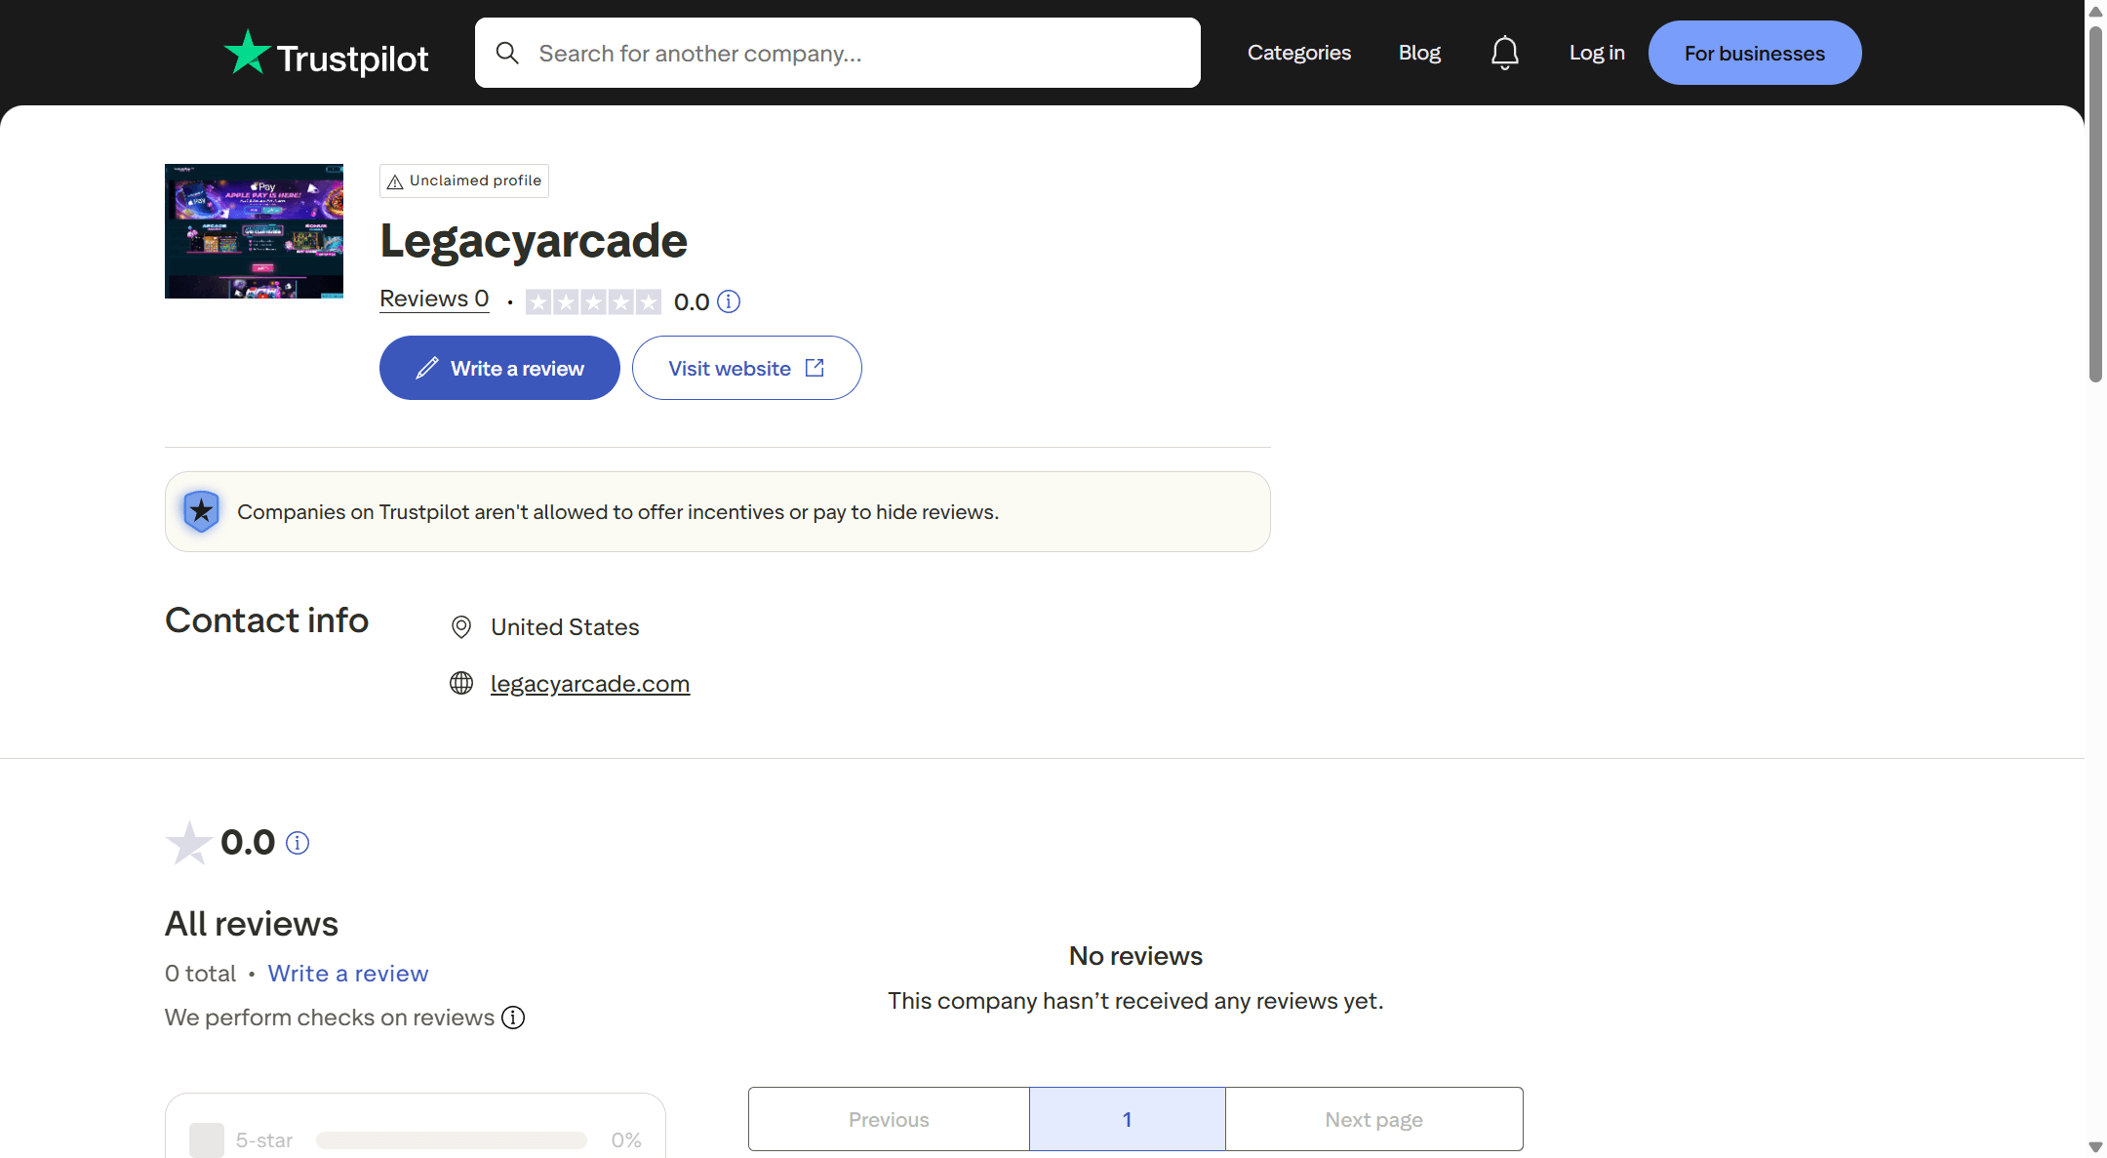Viewport: 2107px width, 1158px height.
Task: Click the blue Write a review button
Action: [x=499, y=368]
